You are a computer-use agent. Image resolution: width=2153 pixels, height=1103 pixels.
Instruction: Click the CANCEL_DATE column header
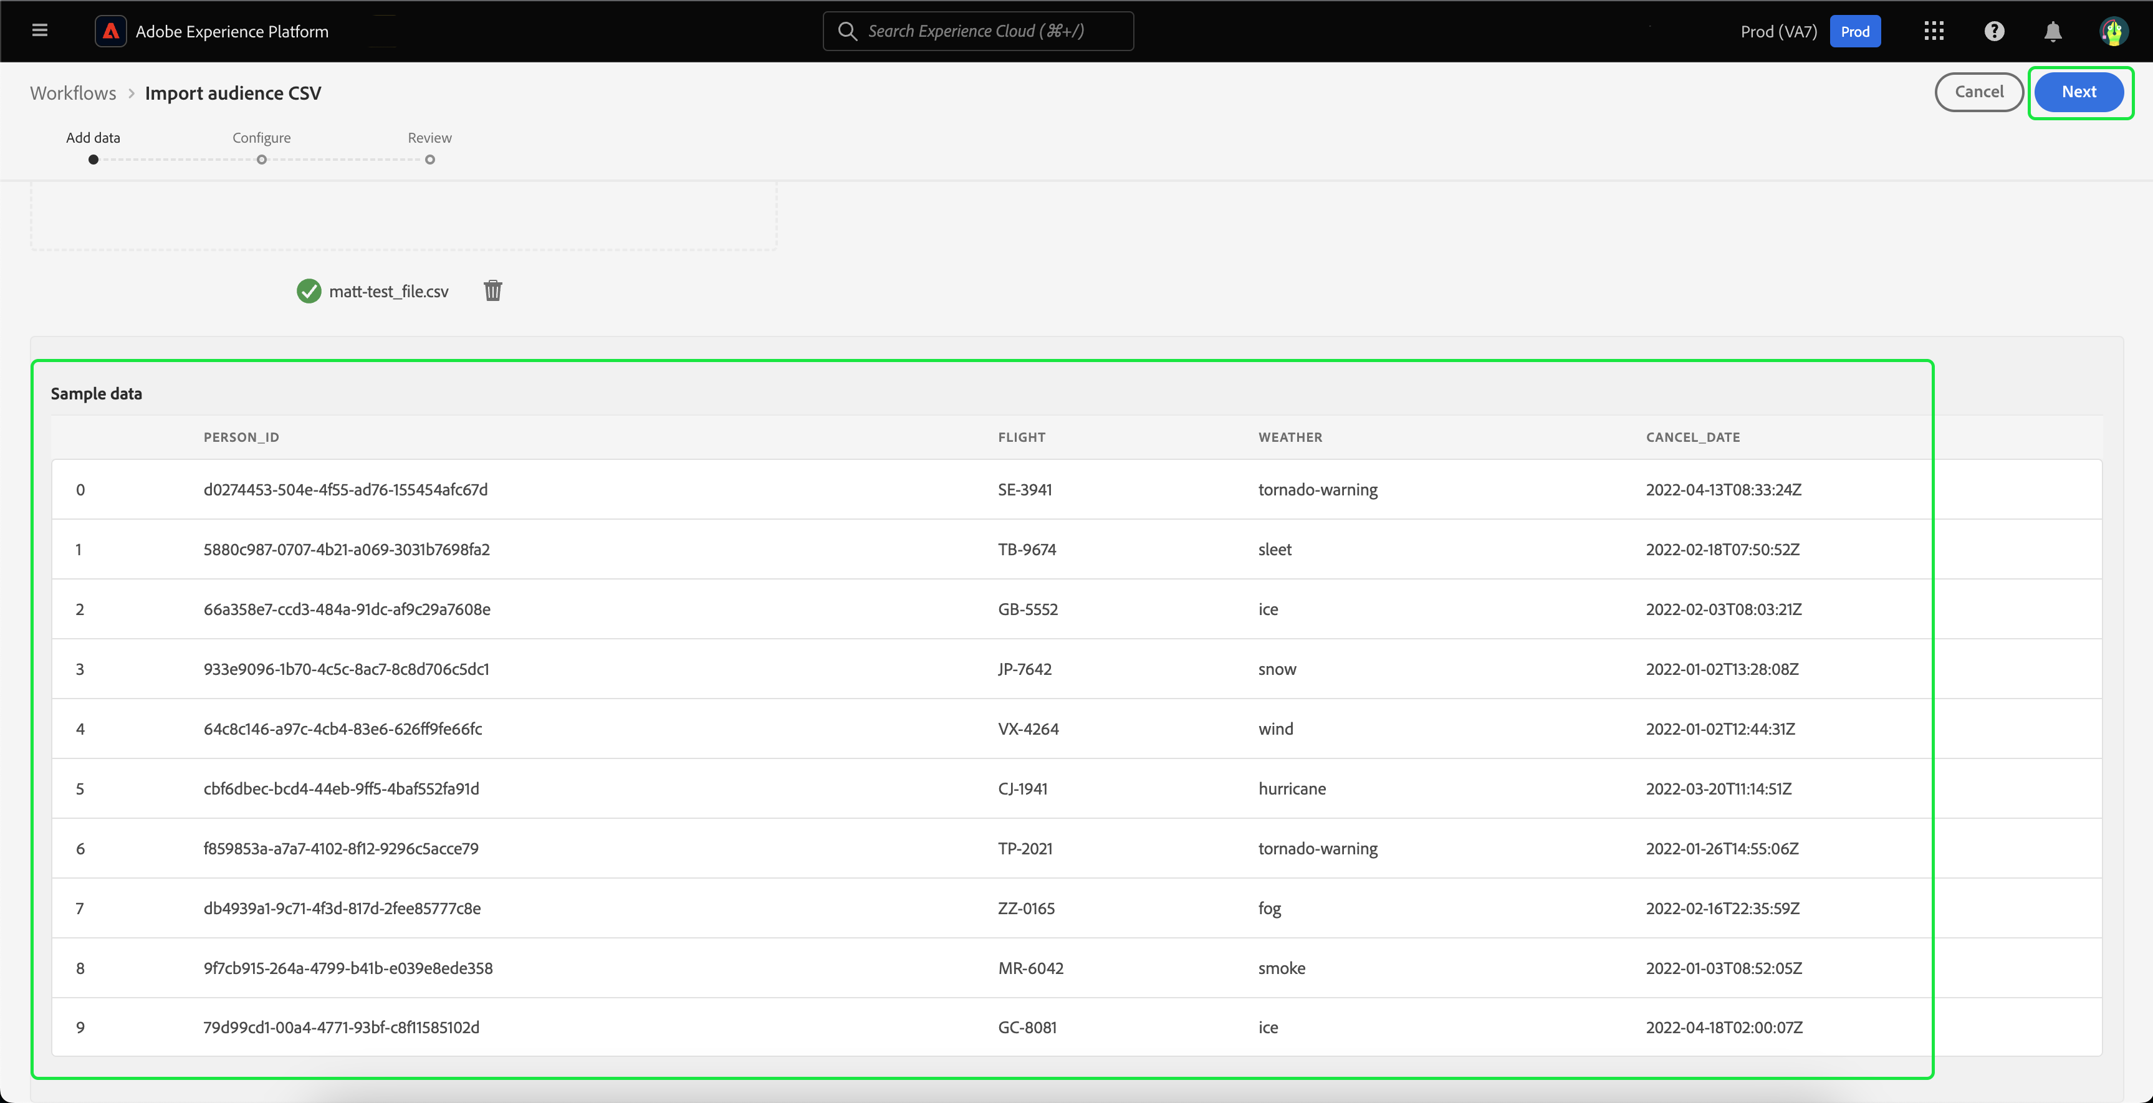tap(1692, 437)
